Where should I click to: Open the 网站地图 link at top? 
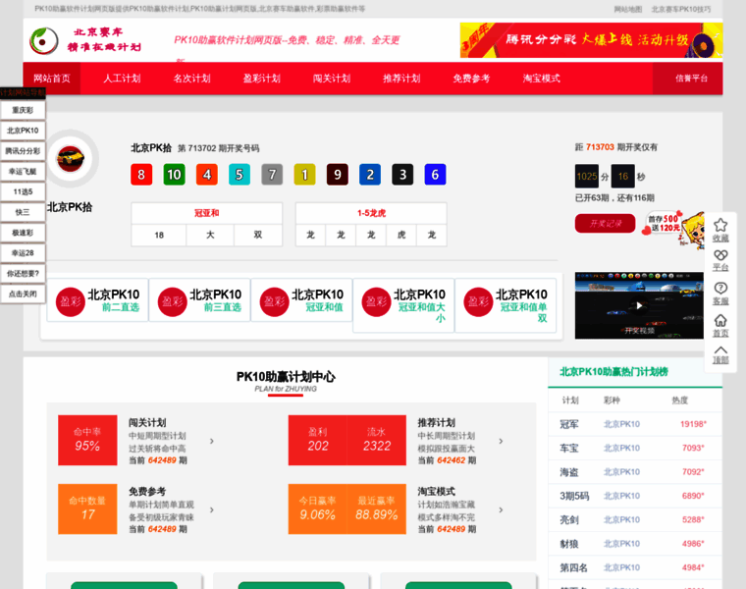coord(627,9)
